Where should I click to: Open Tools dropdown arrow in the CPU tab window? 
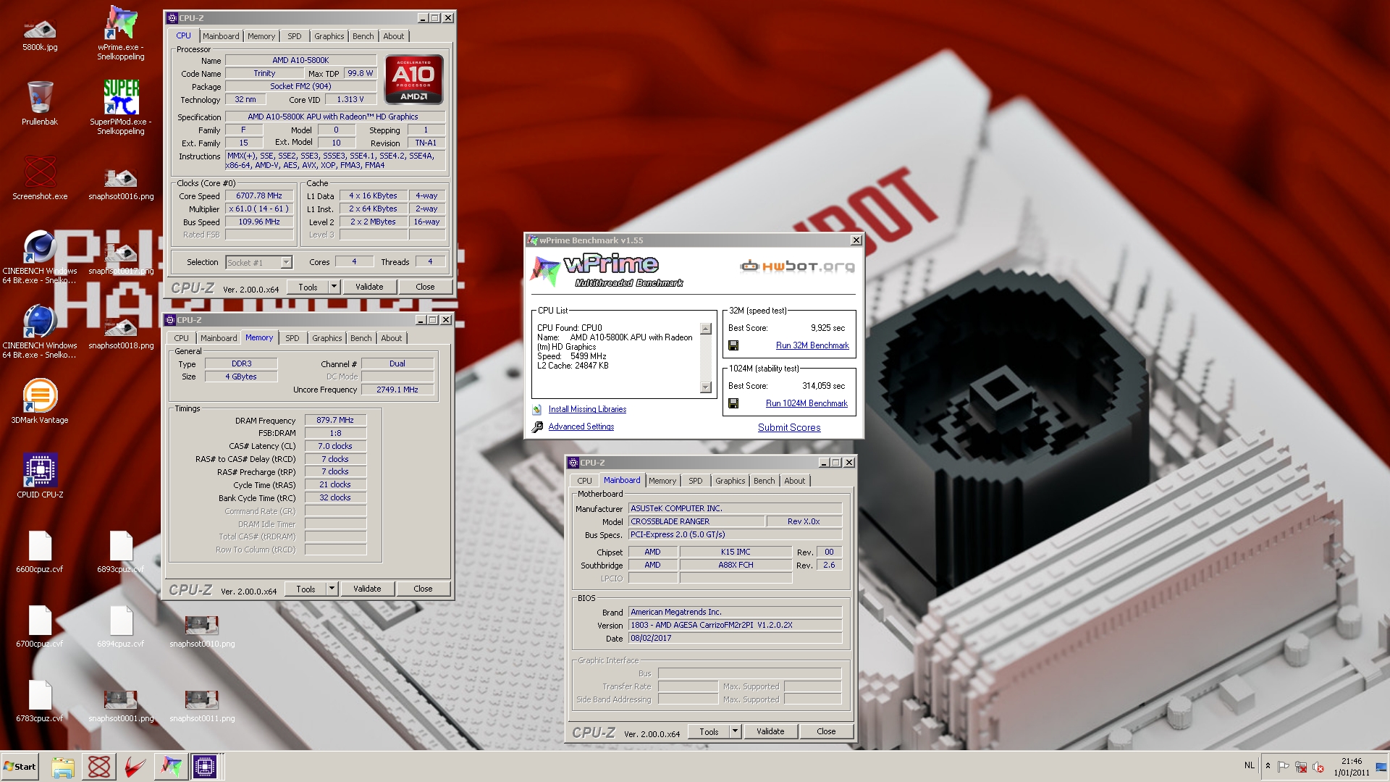pos(334,287)
